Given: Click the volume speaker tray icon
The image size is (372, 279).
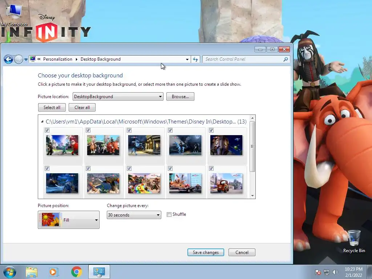Looking at the screenshot, I should tap(335, 272).
